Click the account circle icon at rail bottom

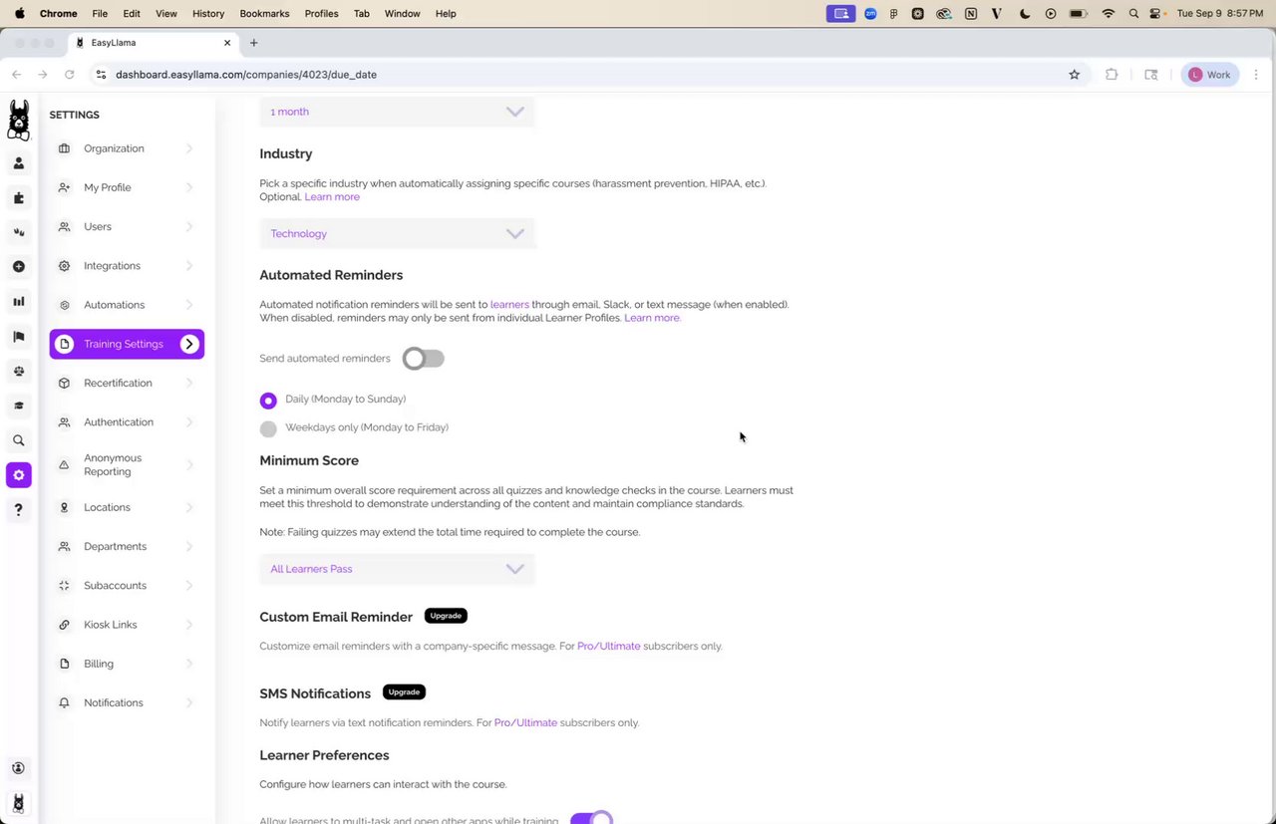pos(18,768)
